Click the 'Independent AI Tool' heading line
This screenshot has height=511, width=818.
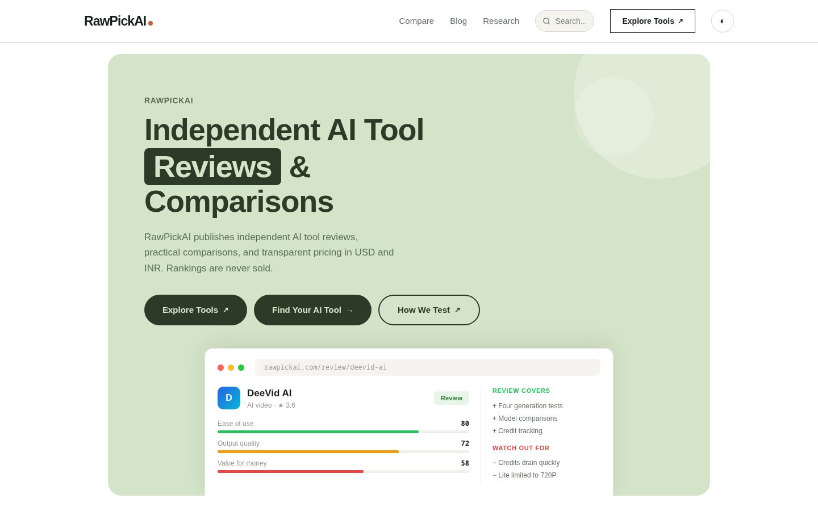pos(284,130)
